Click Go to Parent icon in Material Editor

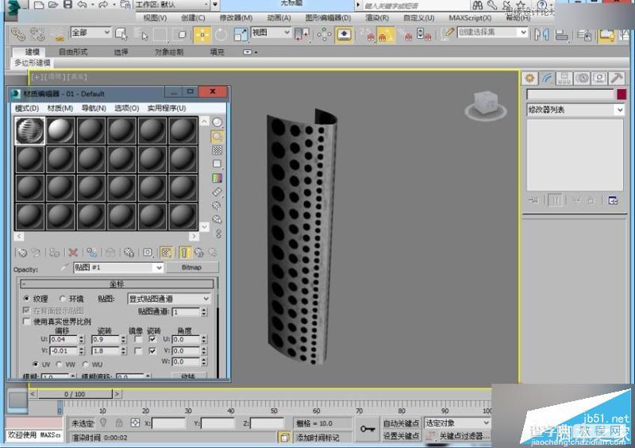click(x=199, y=253)
